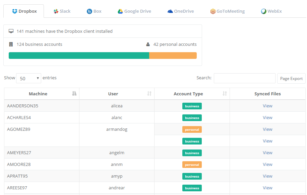View synced files for ACHARLES4
Screen dimensions: 307x195
pyautogui.click(x=267, y=118)
